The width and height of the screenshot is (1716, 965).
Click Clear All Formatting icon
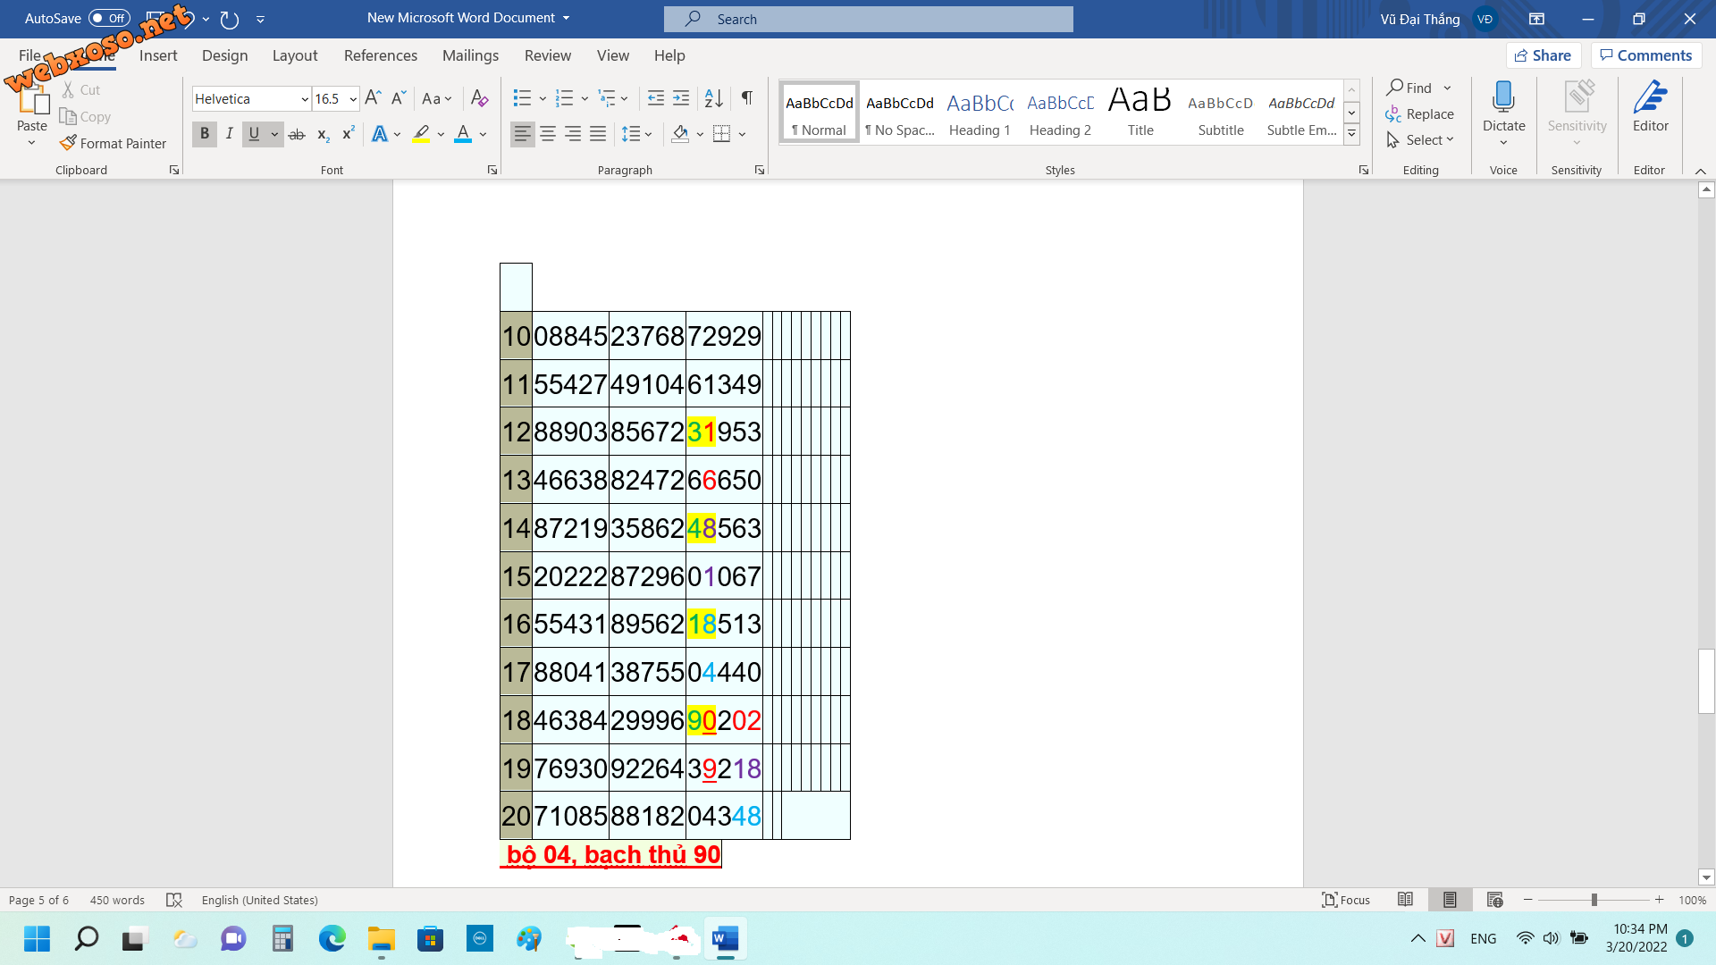pos(480,98)
